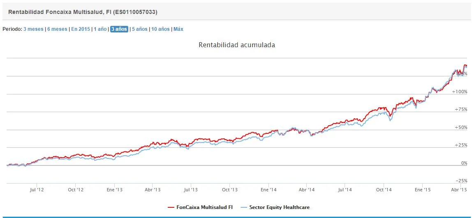Toggle FonCaixa Multisalud FI legend series

(204, 207)
